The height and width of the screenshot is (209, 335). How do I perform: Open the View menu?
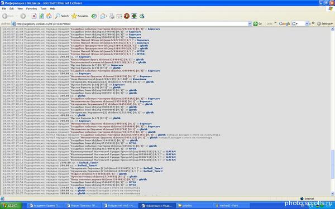(x=20, y=8)
